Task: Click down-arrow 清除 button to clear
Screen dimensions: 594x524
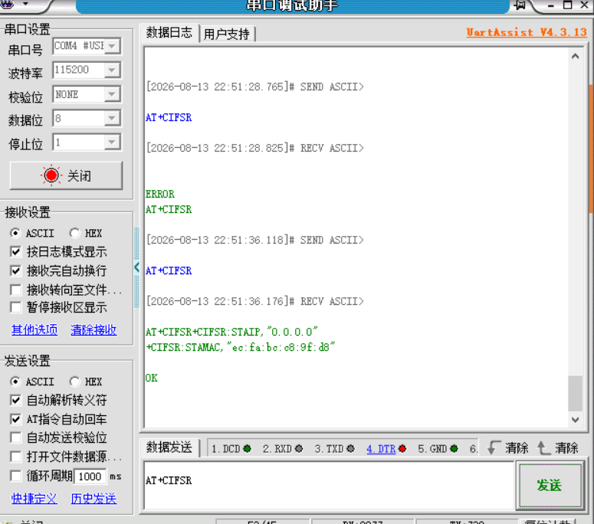Action: coord(507,448)
